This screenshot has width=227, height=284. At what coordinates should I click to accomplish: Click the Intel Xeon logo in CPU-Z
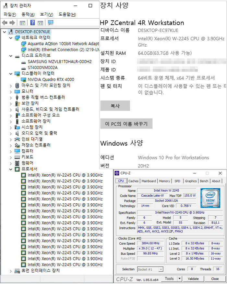pos(210,198)
